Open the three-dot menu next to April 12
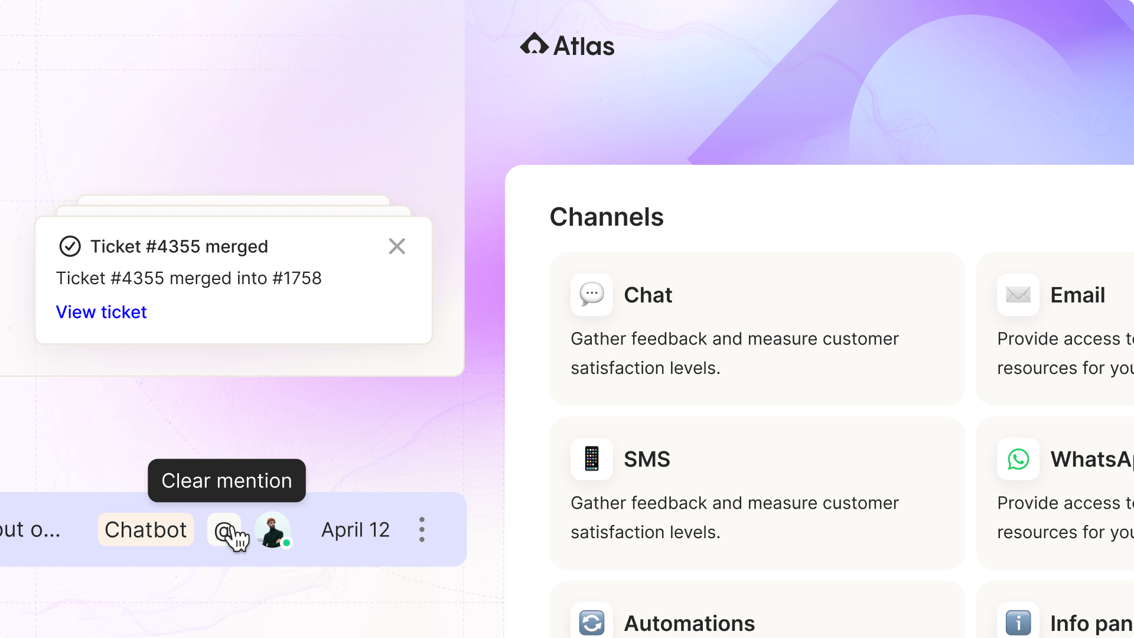 coord(422,530)
